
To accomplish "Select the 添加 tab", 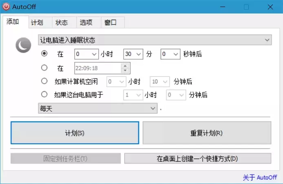I will (x=16, y=22).
